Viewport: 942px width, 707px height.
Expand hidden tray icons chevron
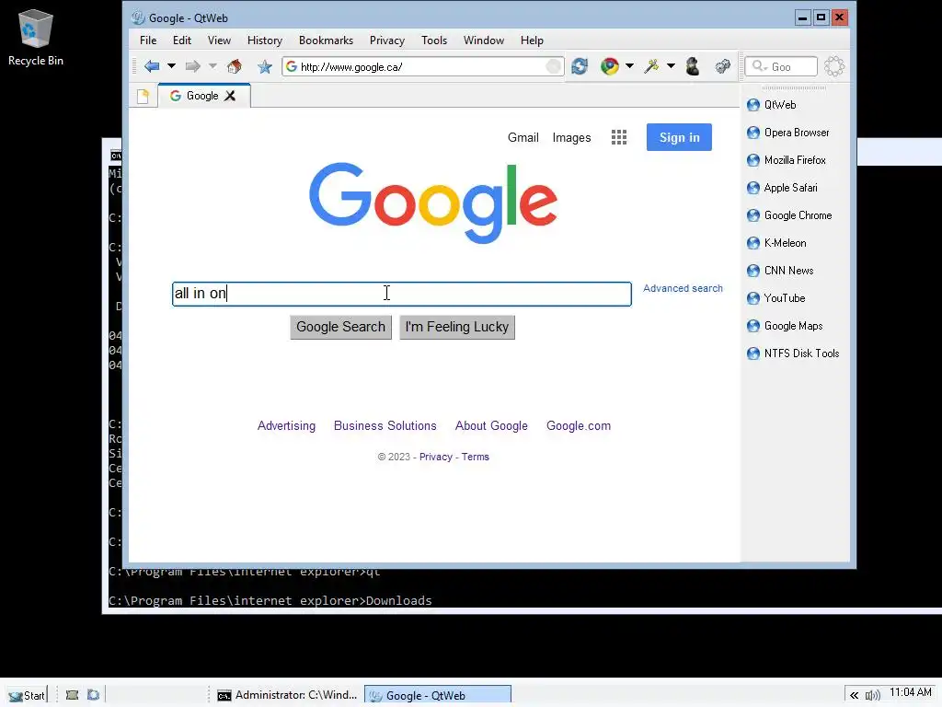[x=854, y=696]
